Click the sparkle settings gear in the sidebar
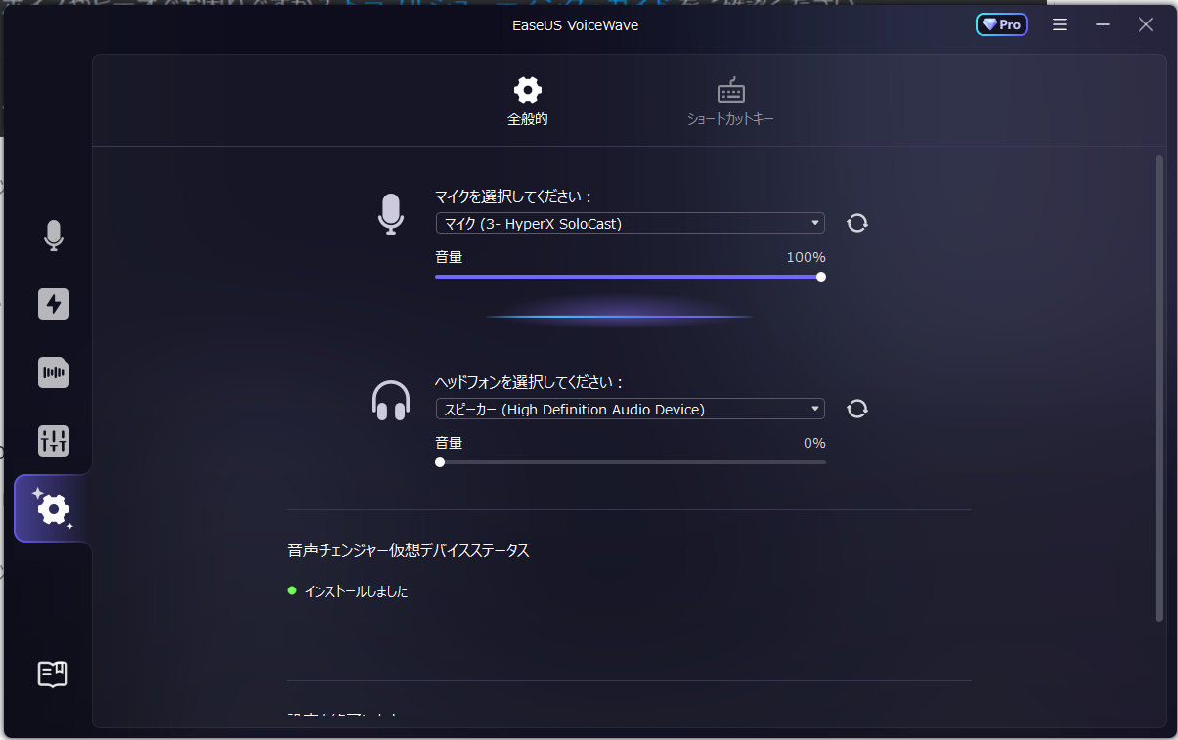Viewport: 1178px width, 740px height. (x=53, y=508)
